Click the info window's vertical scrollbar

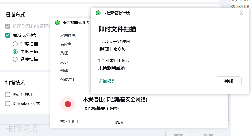(x=228, y=108)
